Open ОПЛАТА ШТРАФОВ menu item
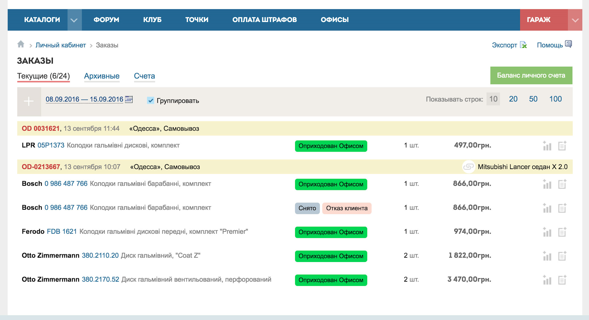Viewport: 589px width, 320px height. pos(264,20)
